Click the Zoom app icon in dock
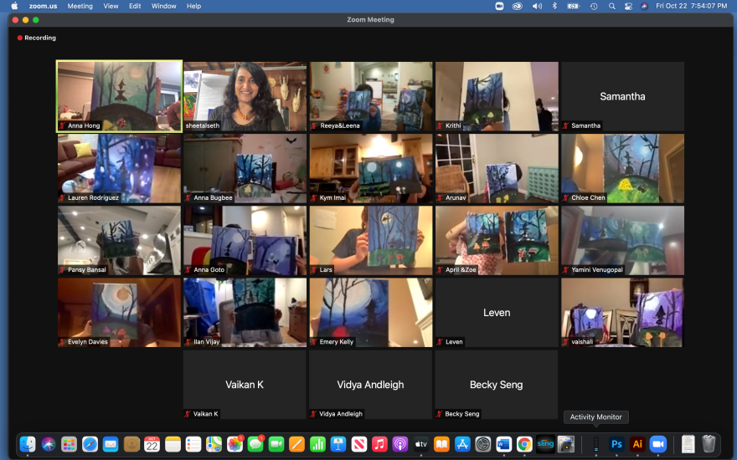Image resolution: width=737 pixels, height=460 pixels. 658,444
